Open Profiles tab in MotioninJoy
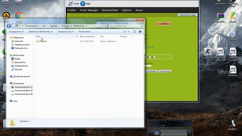The width and height of the screenshot is (242, 136). pyautogui.click(x=72, y=10)
